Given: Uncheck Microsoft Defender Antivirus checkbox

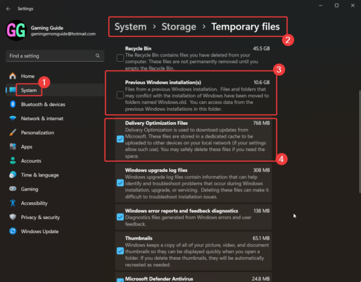Looking at the screenshot, I should click(120, 280).
